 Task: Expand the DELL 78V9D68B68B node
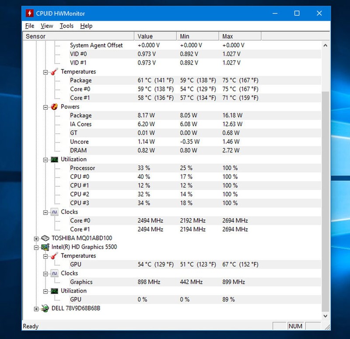(x=36, y=309)
